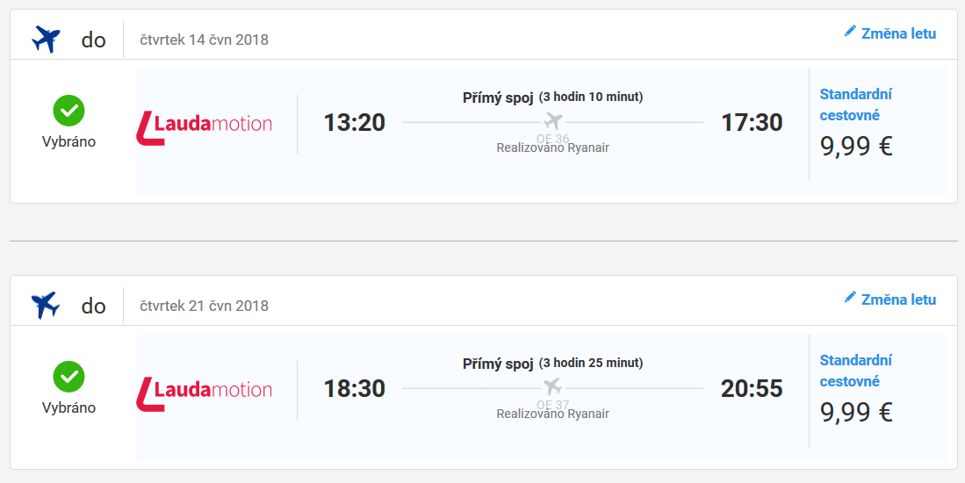Toggle the green Vybráno checkmark for 18:30 flight

point(68,377)
